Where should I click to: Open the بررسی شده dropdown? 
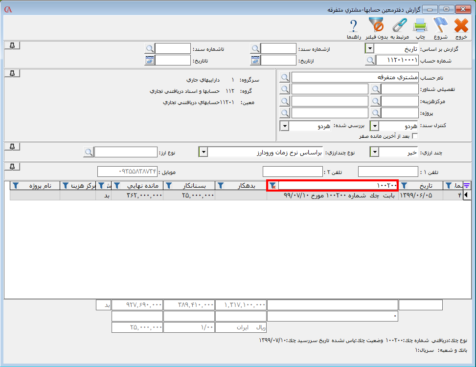(x=285, y=126)
